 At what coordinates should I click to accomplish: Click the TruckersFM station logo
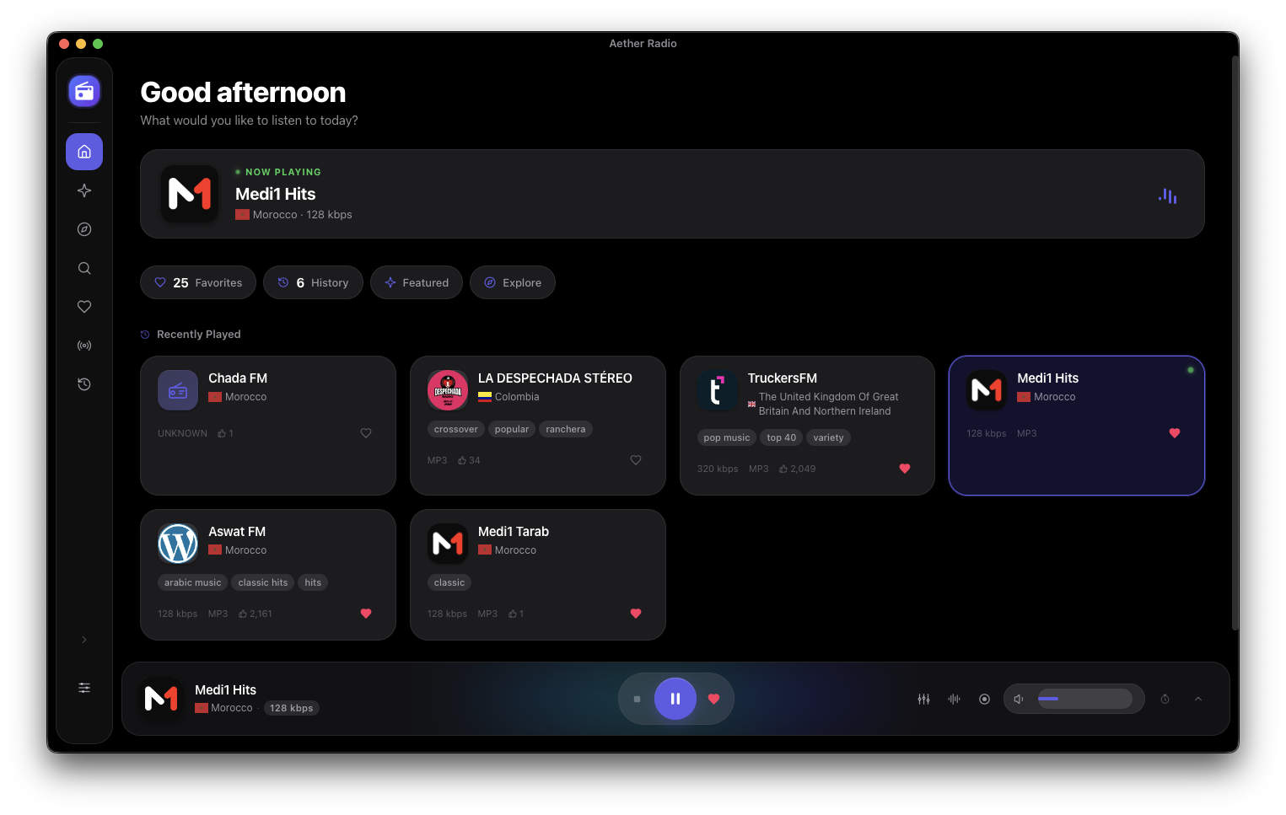click(718, 390)
